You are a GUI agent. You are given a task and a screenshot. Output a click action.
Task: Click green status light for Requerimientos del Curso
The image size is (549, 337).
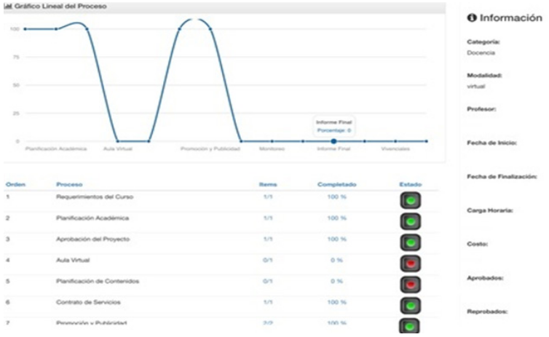[x=410, y=199]
